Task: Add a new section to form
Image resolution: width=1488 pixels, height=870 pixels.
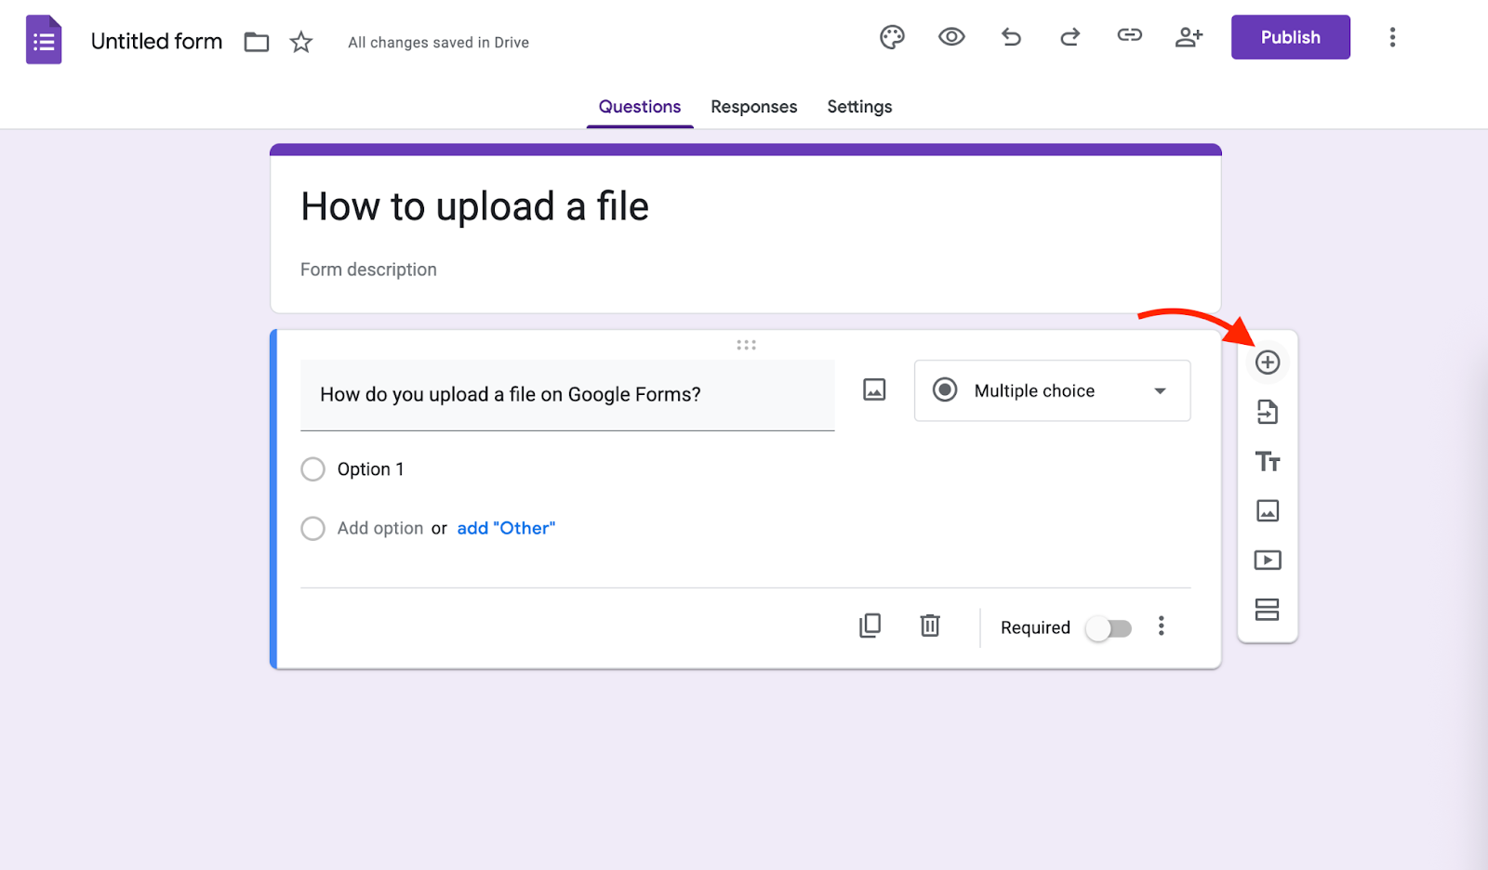Action: point(1267,609)
